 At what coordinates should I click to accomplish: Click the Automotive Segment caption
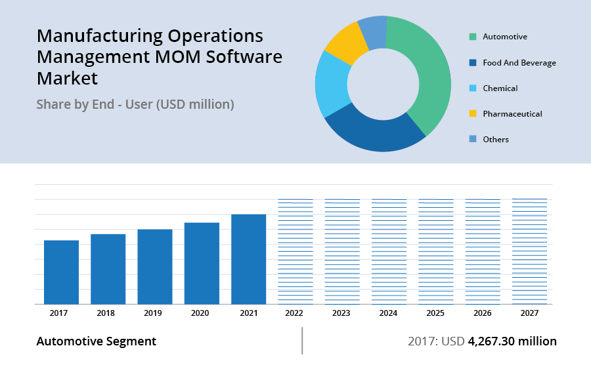click(x=96, y=341)
